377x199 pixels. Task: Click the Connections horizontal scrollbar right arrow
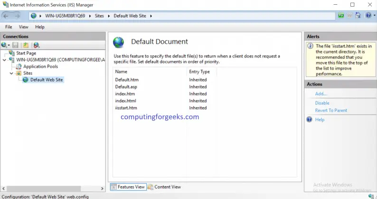tap(102, 189)
